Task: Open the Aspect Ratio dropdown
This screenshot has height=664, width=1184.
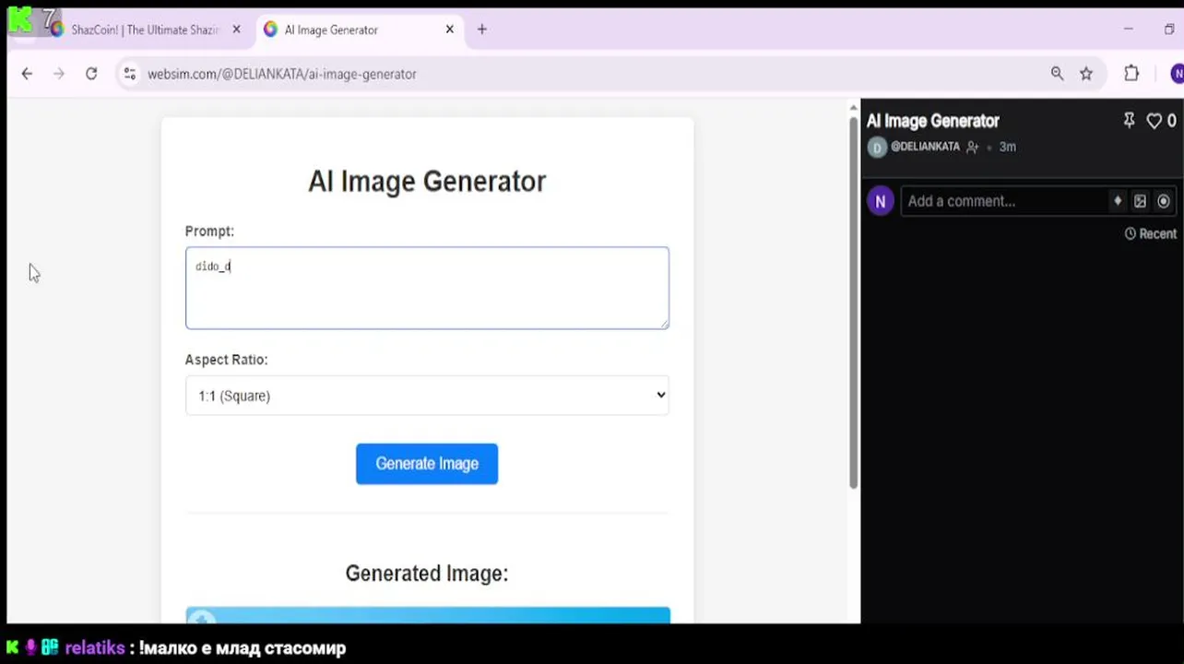Action: [x=427, y=396]
